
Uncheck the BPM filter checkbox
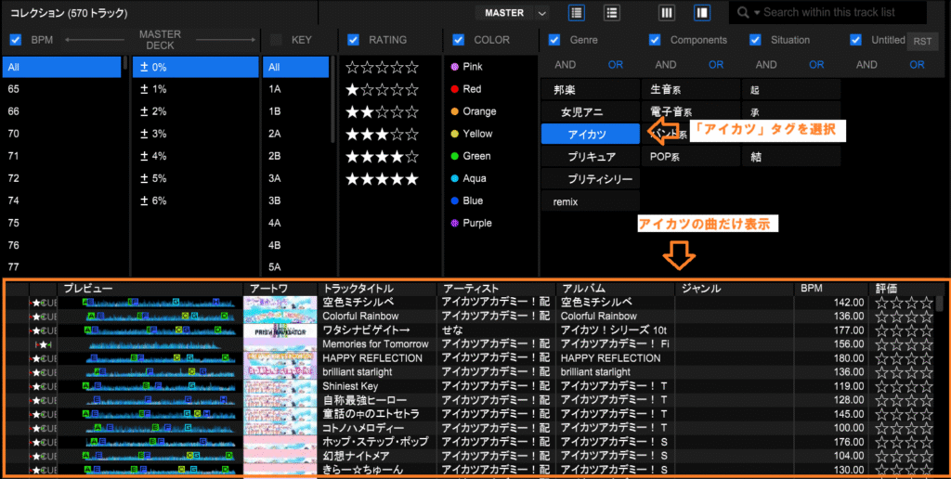[15, 40]
